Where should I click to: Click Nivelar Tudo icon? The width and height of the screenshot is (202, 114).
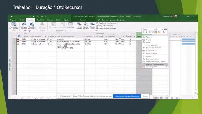tap(92, 24)
